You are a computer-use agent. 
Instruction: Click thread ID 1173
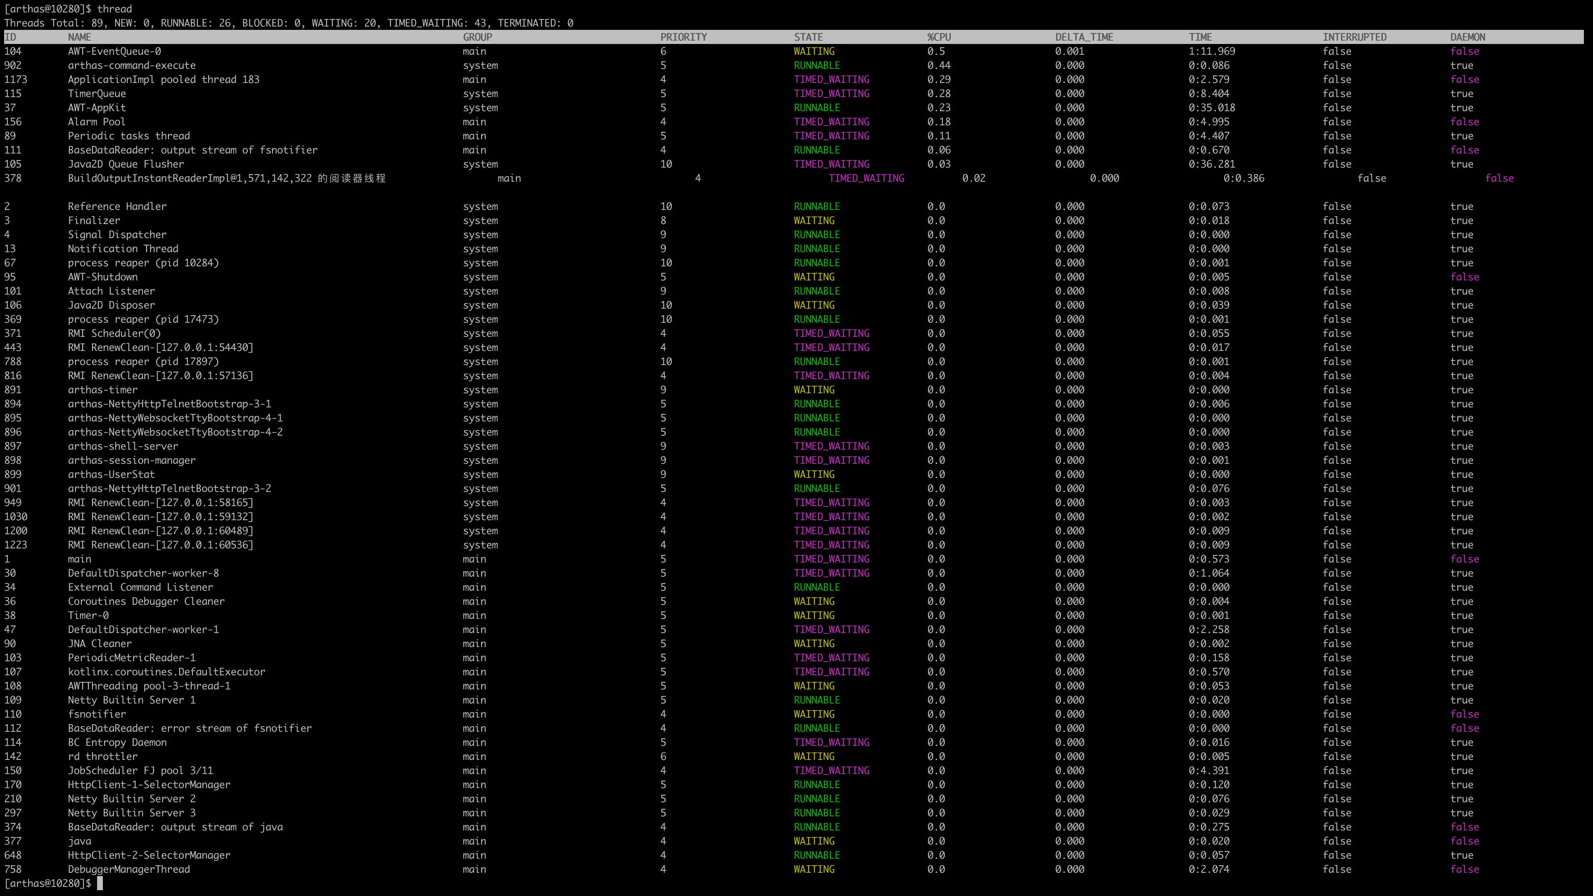(x=15, y=80)
